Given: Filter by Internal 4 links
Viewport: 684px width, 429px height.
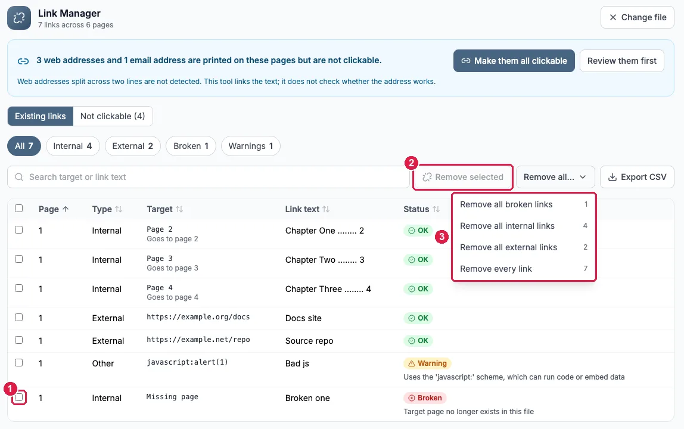Looking at the screenshot, I should 73,146.
